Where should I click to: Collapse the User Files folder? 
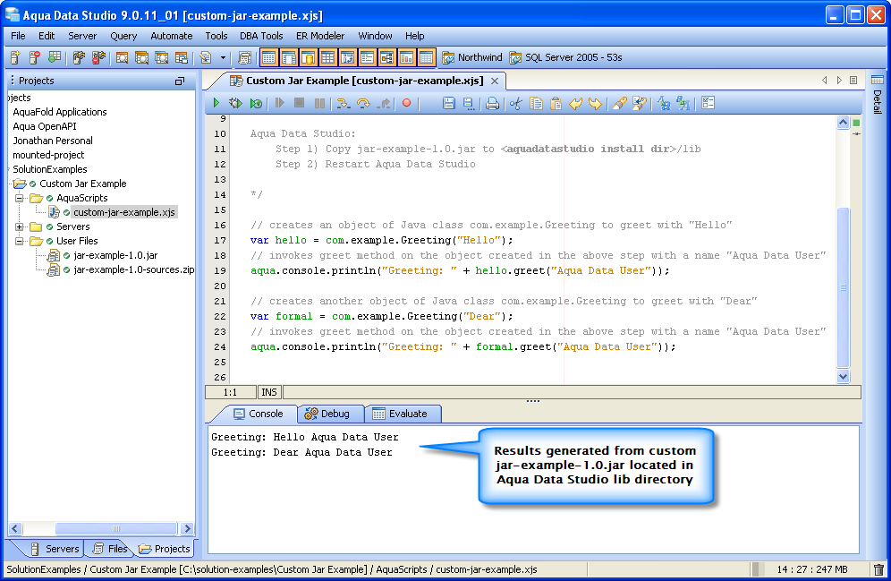pos(20,241)
